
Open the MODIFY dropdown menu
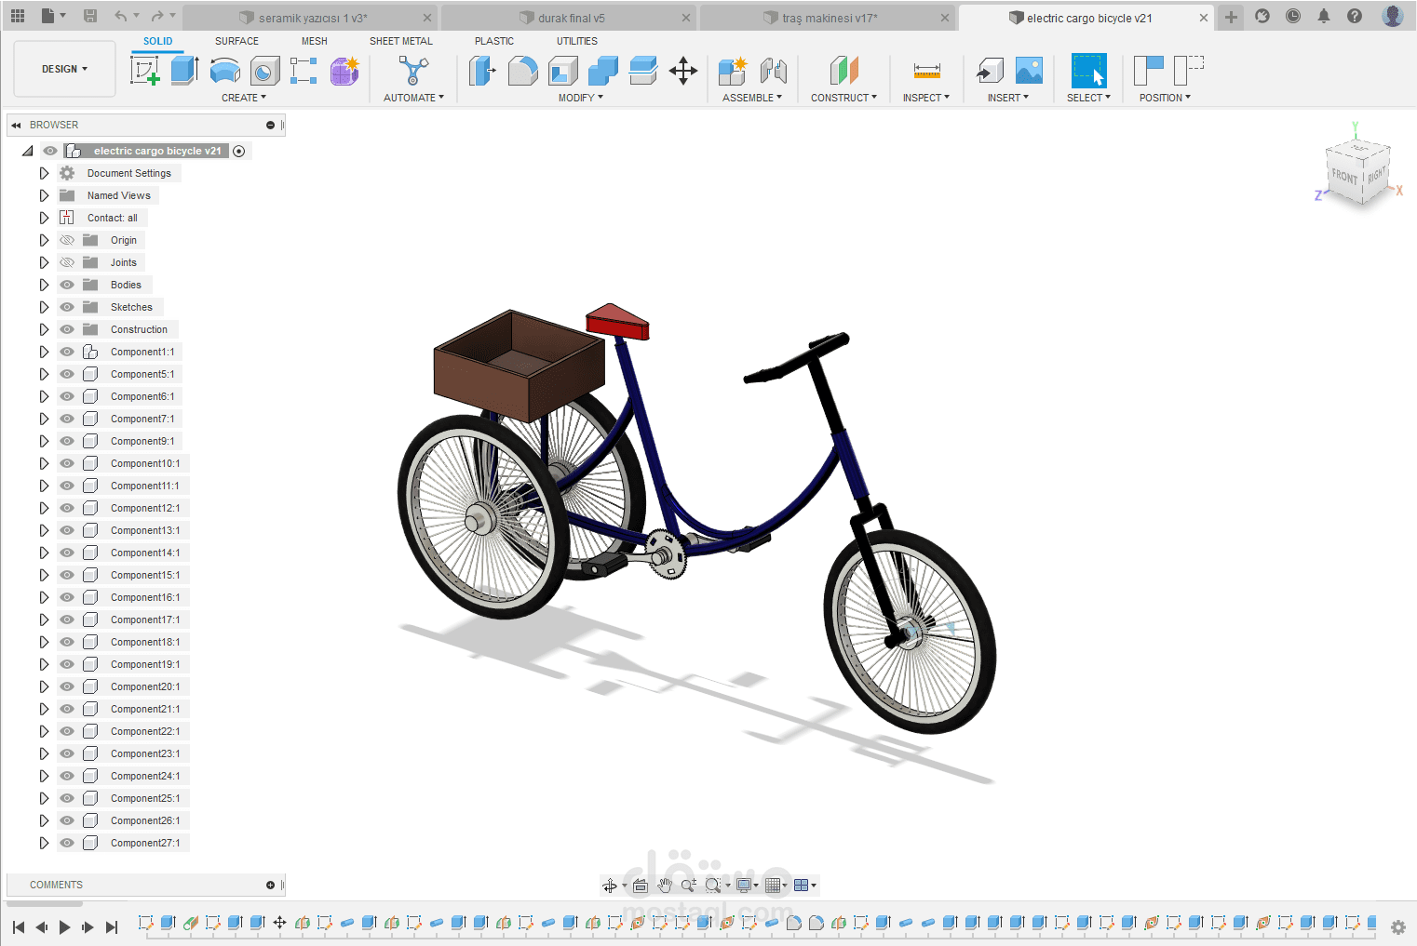pyautogui.click(x=581, y=98)
